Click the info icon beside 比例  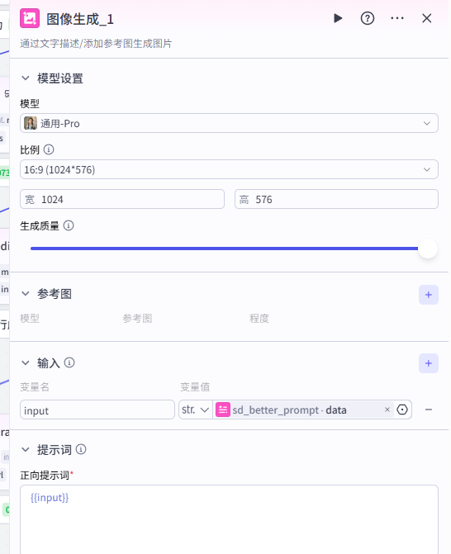[x=49, y=149]
